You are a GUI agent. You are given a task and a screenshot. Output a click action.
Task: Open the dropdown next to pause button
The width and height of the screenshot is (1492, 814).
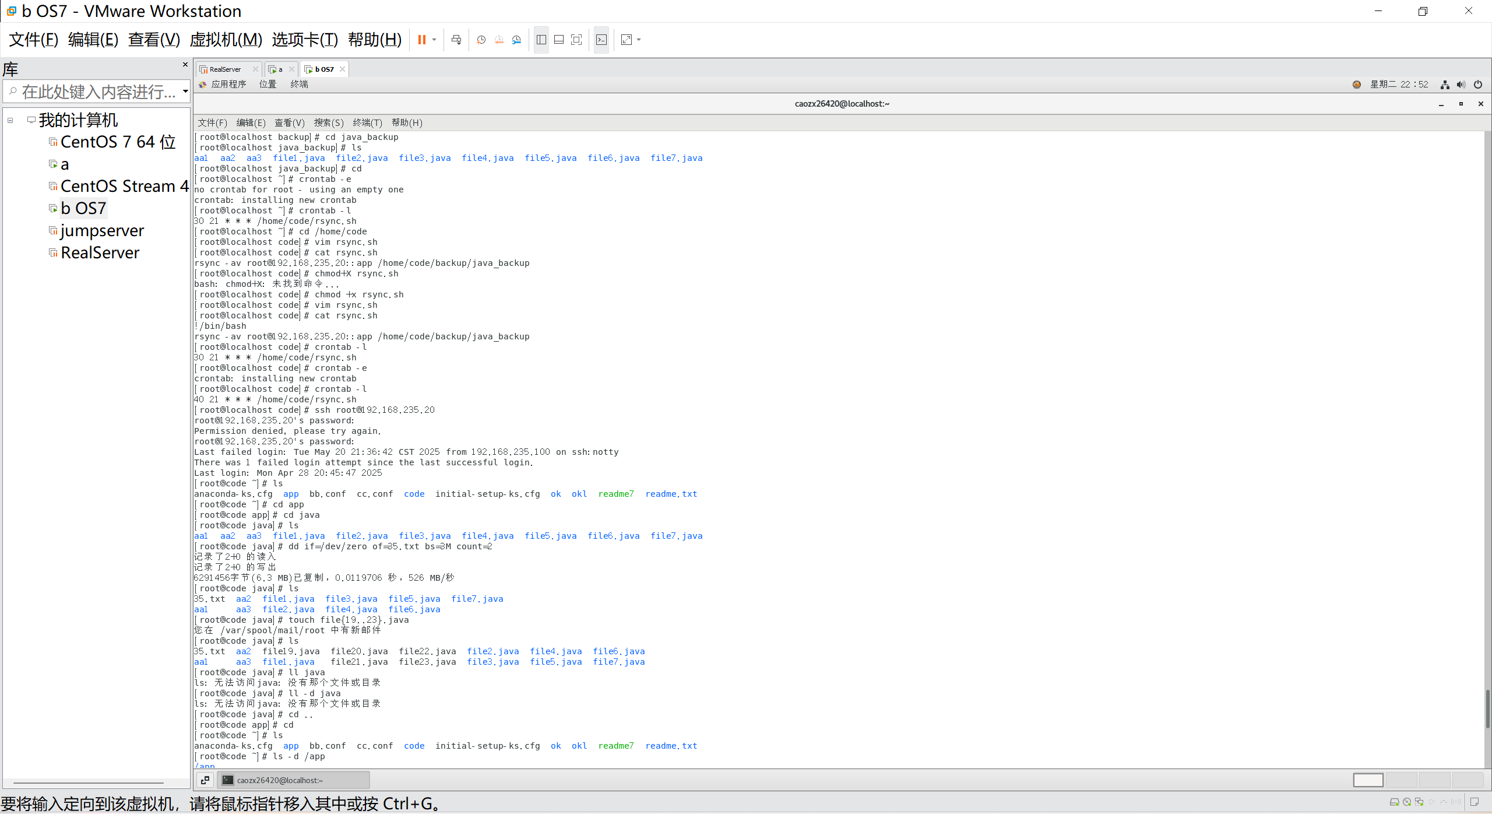pyautogui.click(x=434, y=40)
